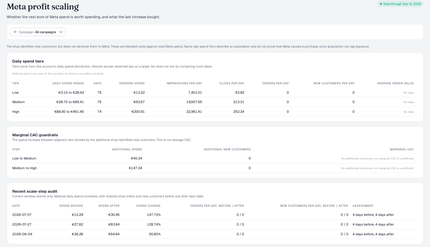Click the 'SPEND BEFORE' column header

71,206
